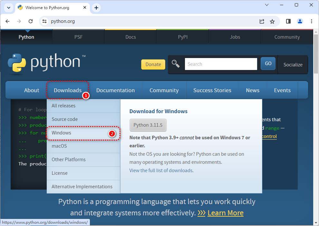
Task: Select the Python top tab
Action: pyautogui.click(x=26, y=37)
